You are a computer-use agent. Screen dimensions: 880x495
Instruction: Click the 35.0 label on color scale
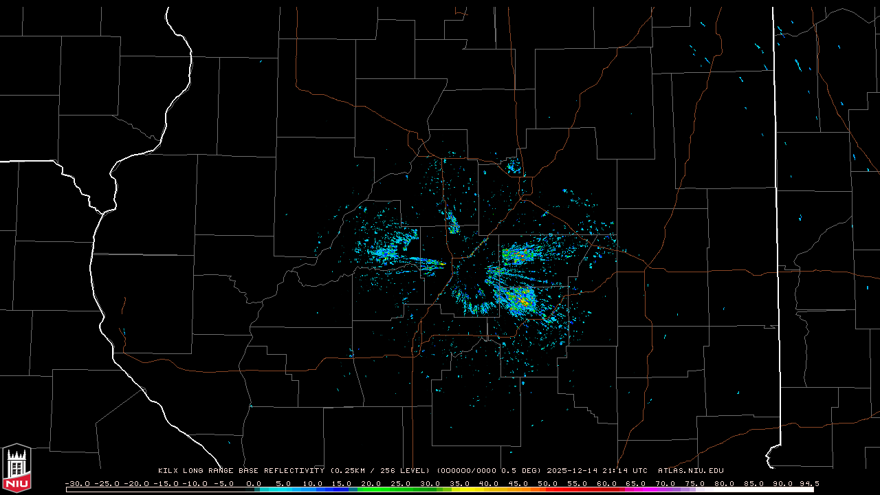(x=459, y=483)
